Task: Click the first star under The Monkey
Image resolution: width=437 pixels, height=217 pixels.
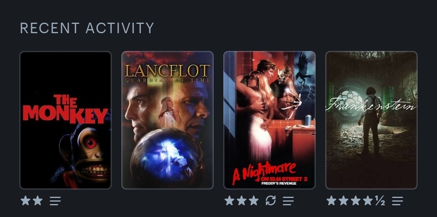Action: (25, 200)
